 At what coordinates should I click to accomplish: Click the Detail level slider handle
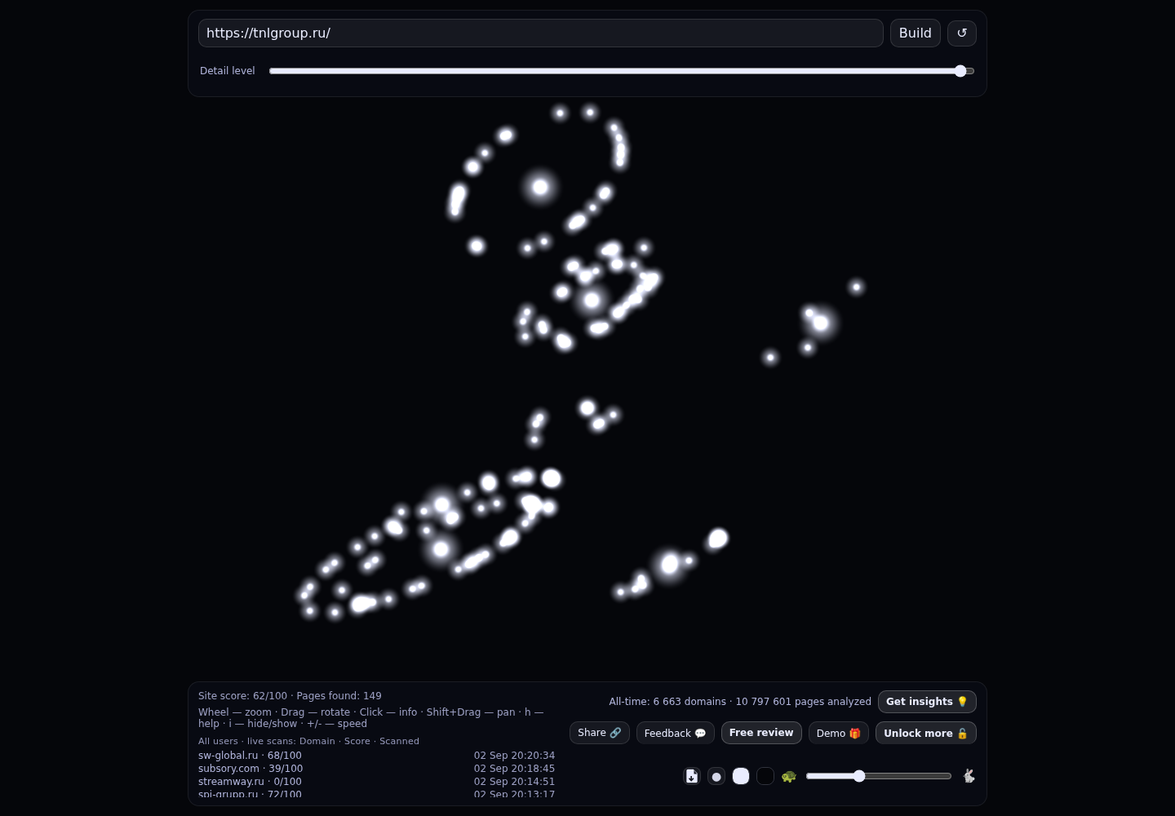960,71
